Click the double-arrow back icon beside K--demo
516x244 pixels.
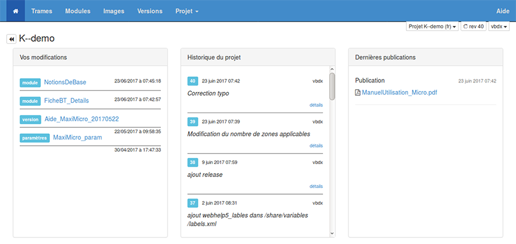[x=11, y=39]
